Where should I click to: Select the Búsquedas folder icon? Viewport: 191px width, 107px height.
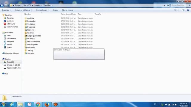(26, 21)
